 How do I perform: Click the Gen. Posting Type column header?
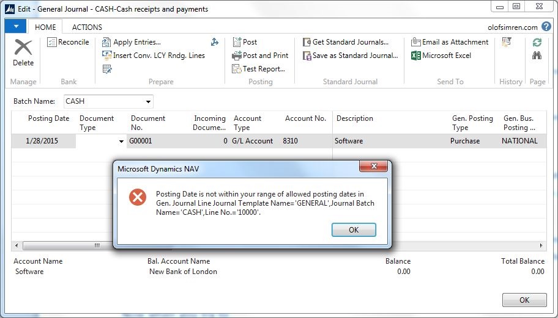point(472,123)
